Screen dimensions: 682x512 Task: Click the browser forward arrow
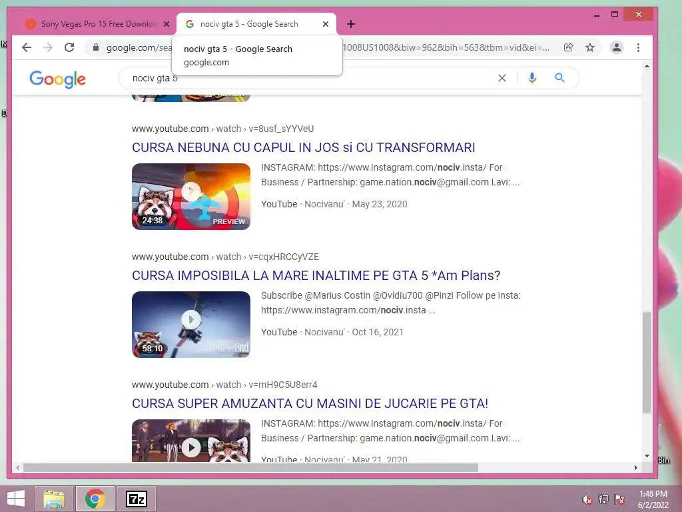(x=48, y=47)
